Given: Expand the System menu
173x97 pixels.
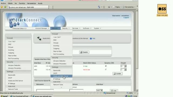Looking at the screenshot, I should [97, 28].
